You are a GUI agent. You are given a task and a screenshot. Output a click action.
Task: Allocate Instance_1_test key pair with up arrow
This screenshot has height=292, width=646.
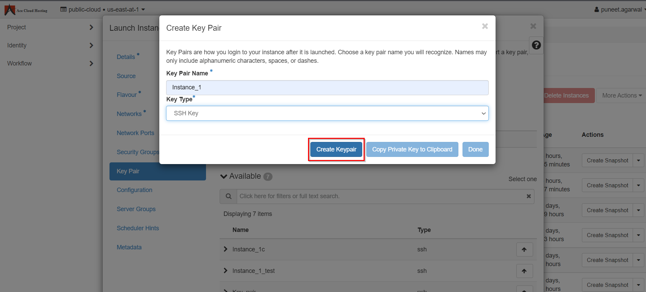[524, 271]
